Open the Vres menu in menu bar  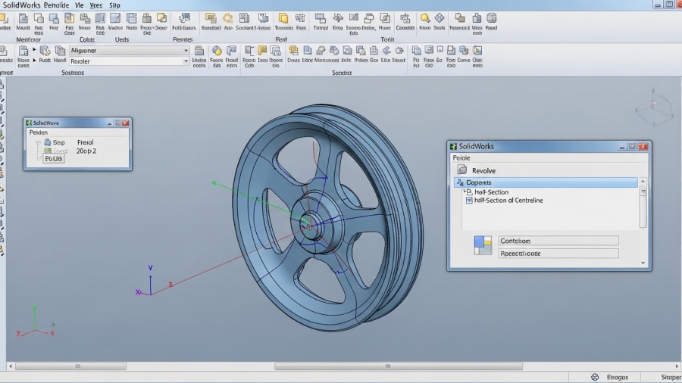click(x=95, y=5)
